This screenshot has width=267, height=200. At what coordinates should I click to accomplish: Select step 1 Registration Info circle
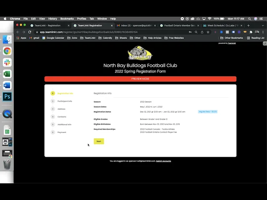pyautogui.click(x=53, y=93)
